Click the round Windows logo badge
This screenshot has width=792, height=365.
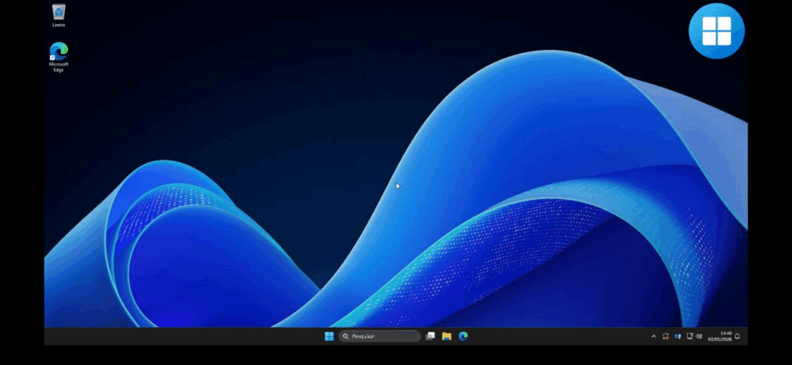[715, 31]
